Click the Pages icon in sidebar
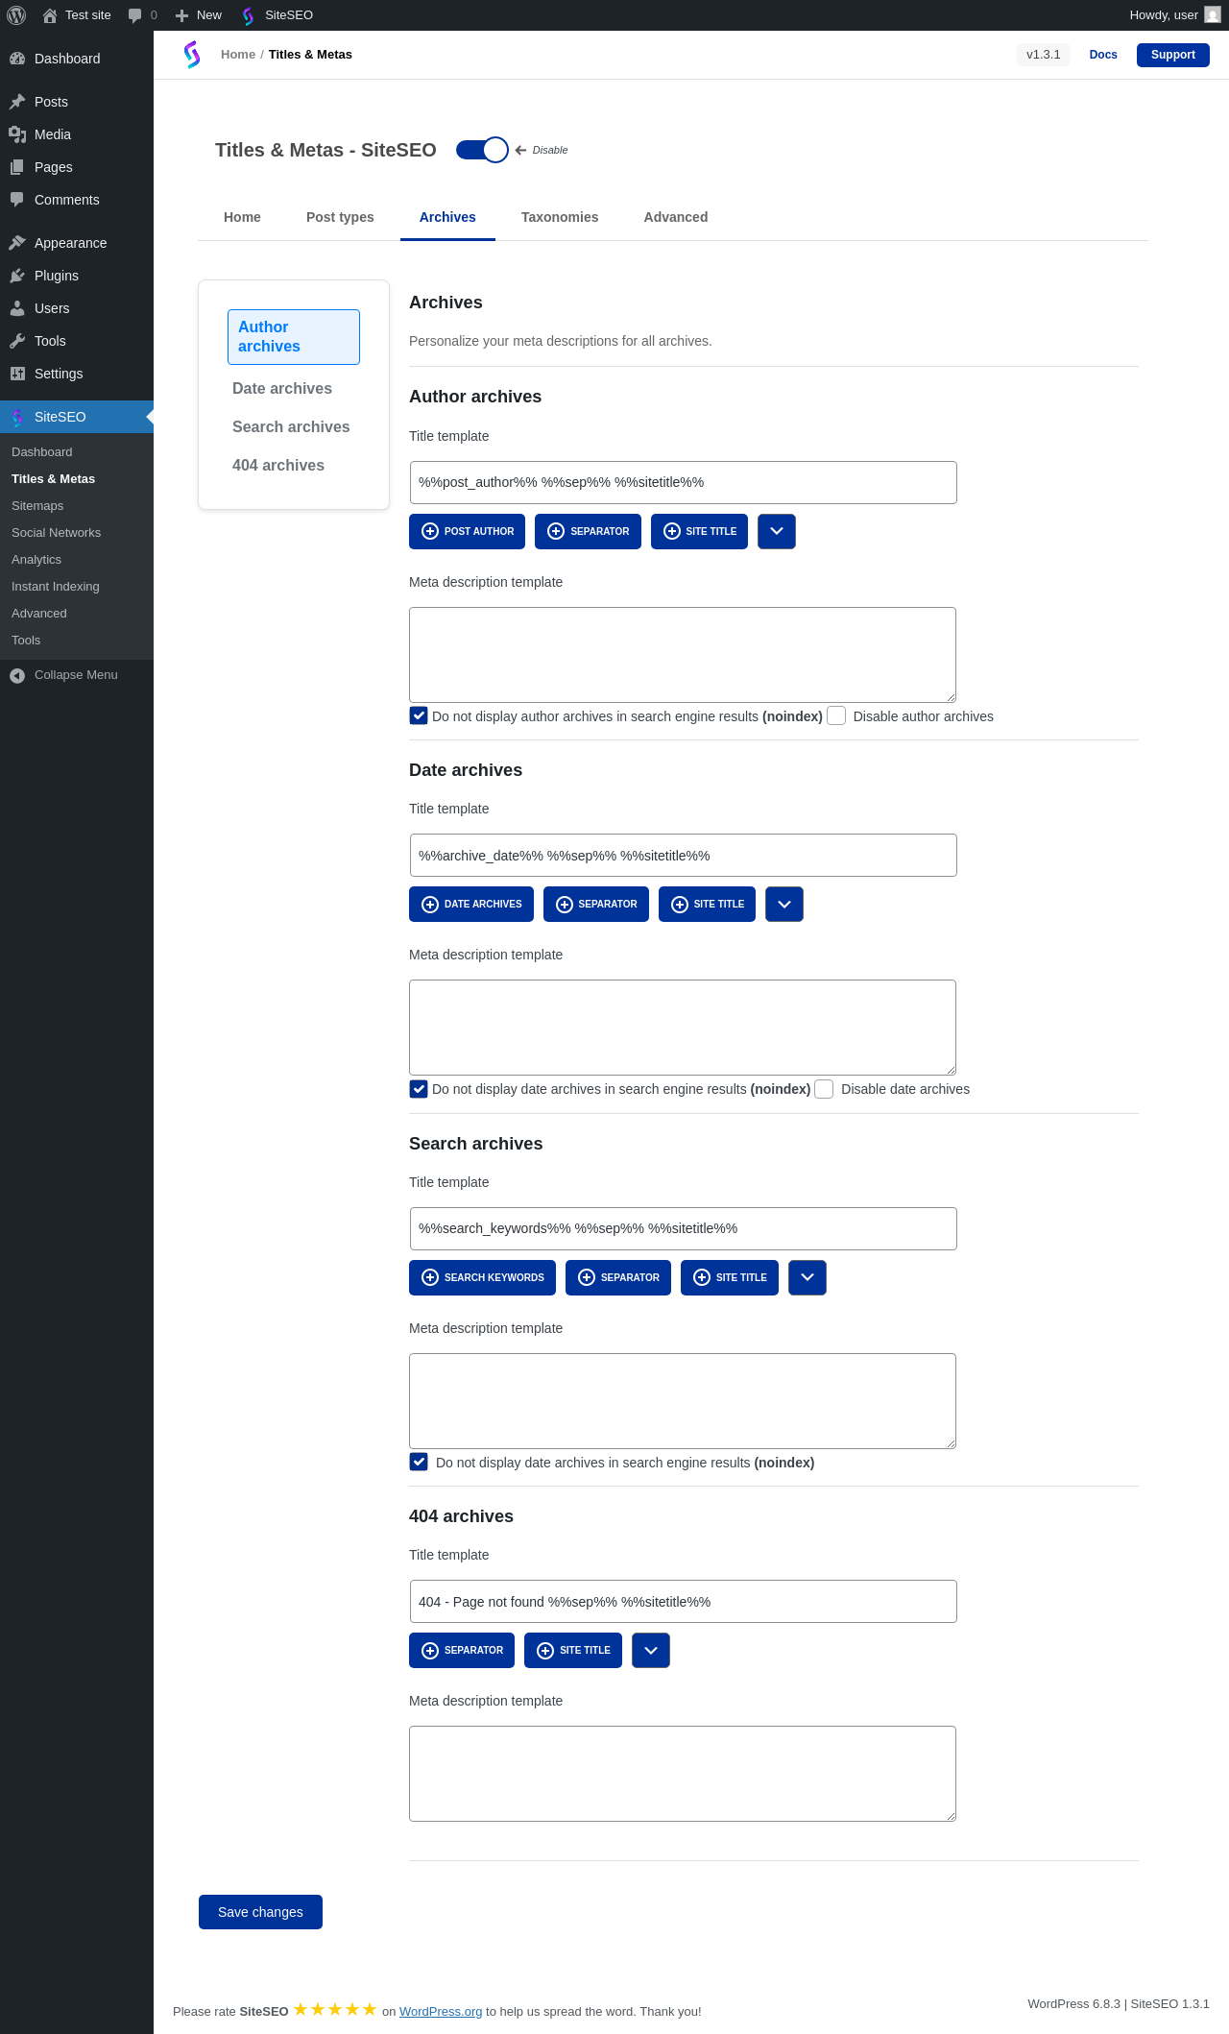Image resolution: width=1229 pixels, height=2034 pixels. [17, 167]
